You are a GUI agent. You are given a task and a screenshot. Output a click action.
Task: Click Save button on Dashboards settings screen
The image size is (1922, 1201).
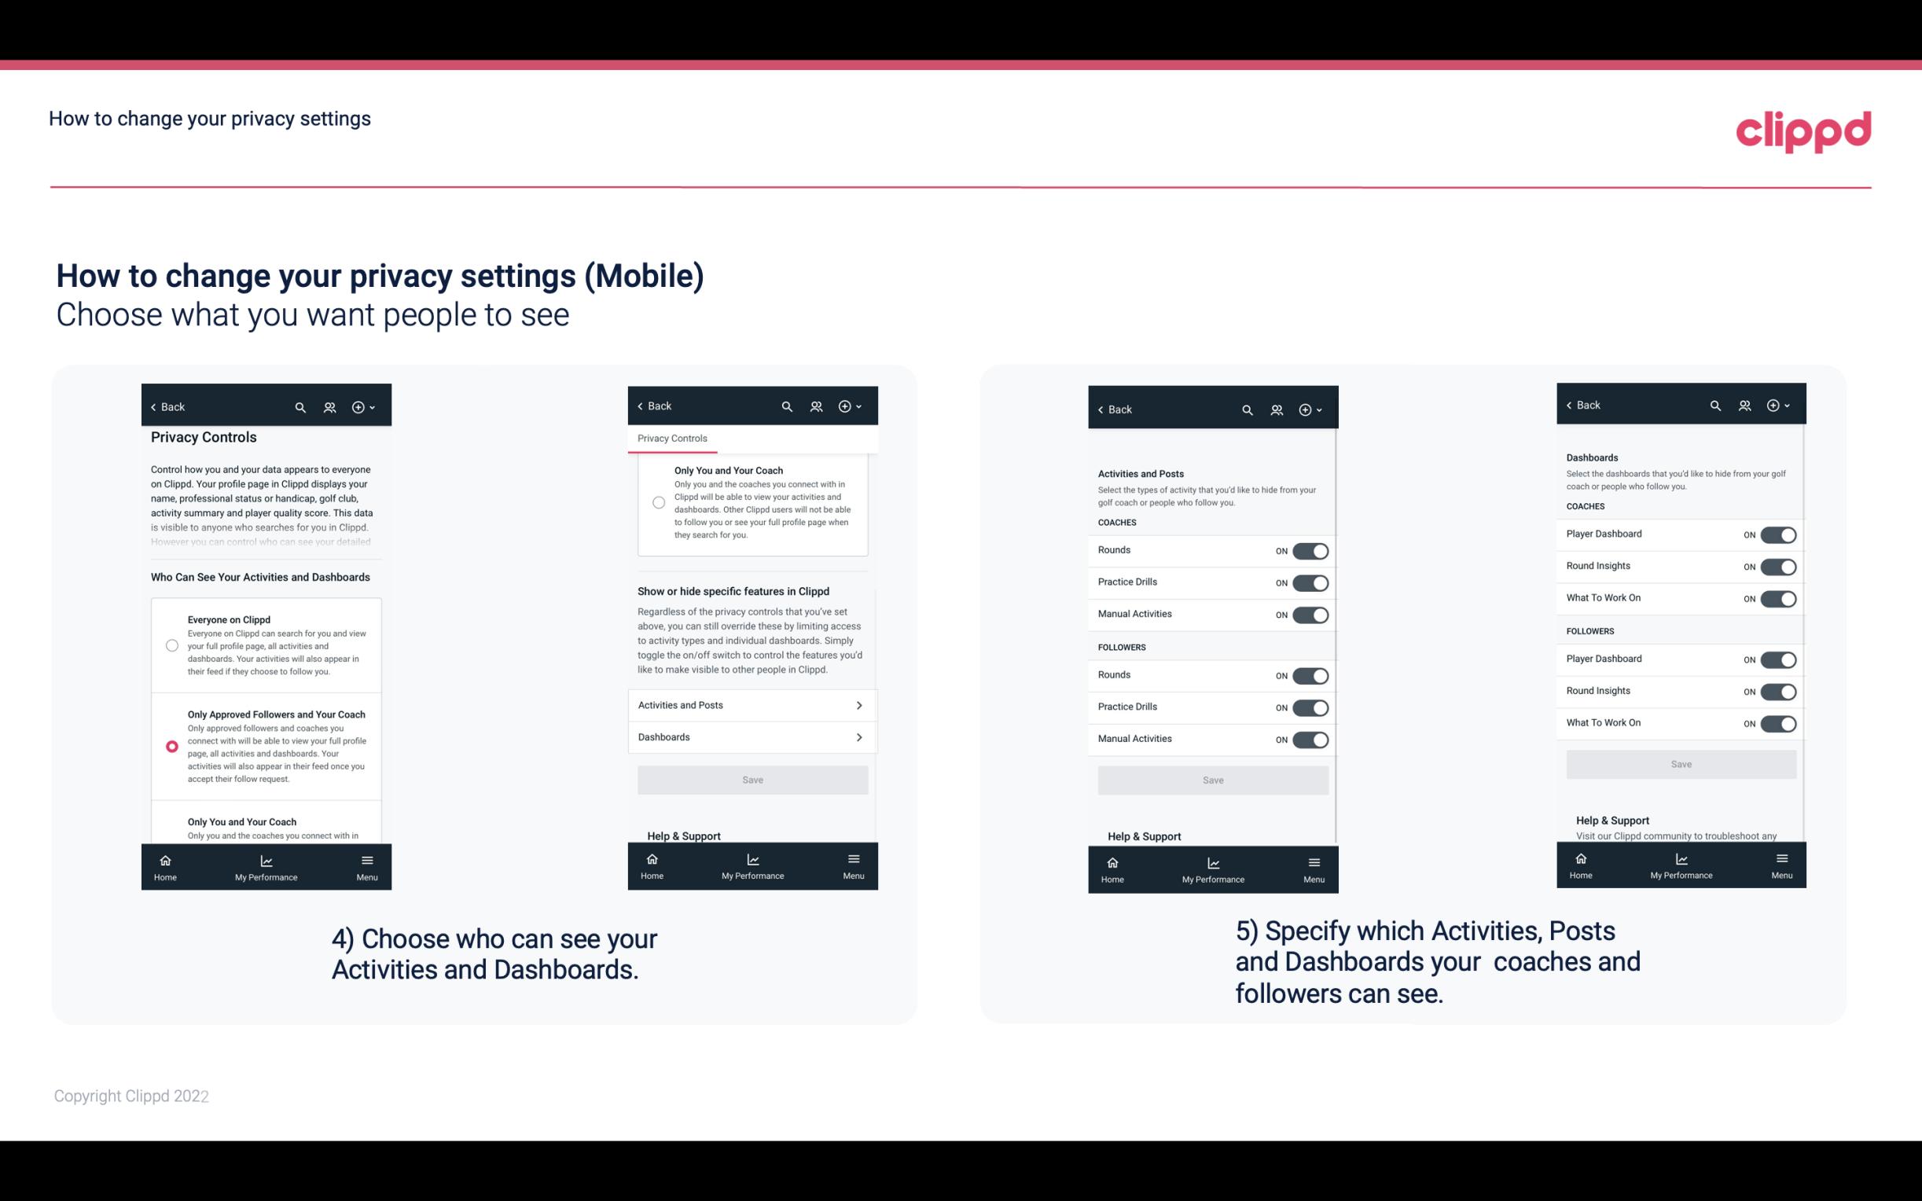click(x=1681, y=764)
